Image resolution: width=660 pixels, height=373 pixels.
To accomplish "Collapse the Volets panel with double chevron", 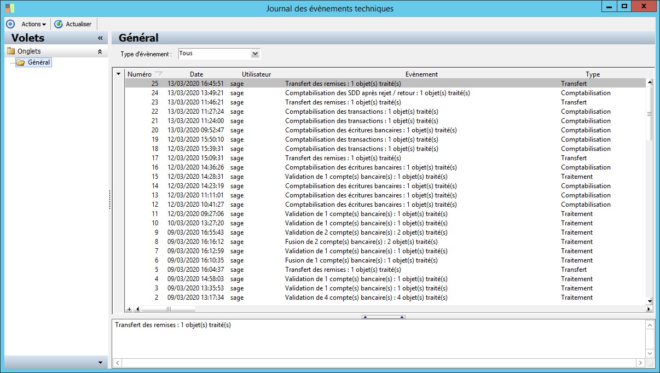I will click(100, 38).
